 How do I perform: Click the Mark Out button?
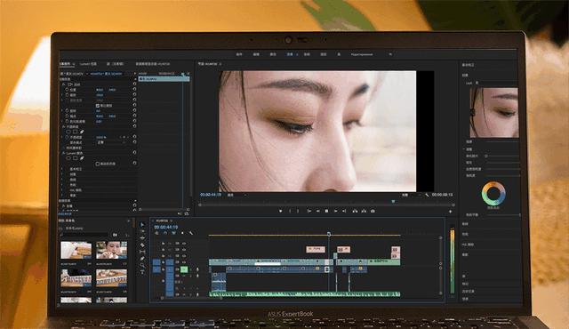(x=298, y=211)
